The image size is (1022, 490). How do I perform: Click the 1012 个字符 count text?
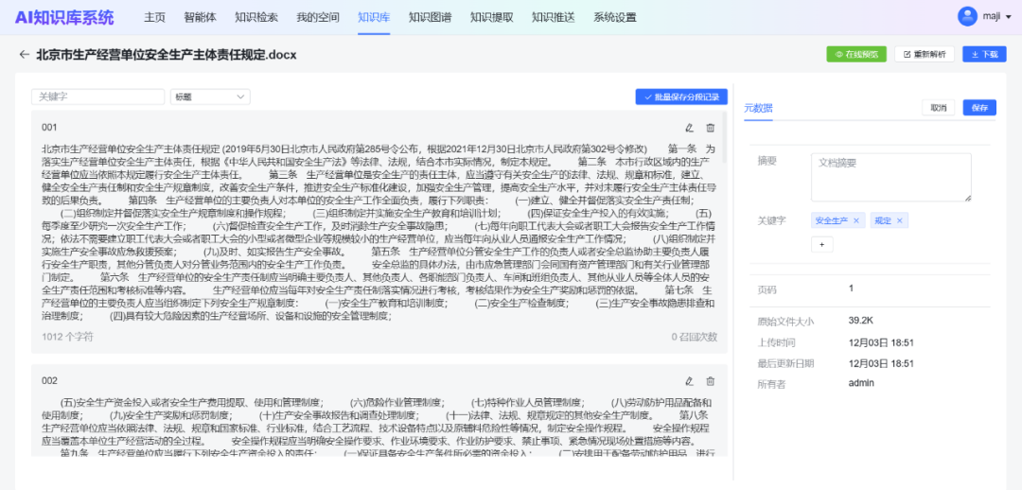[x=67, y=337]
